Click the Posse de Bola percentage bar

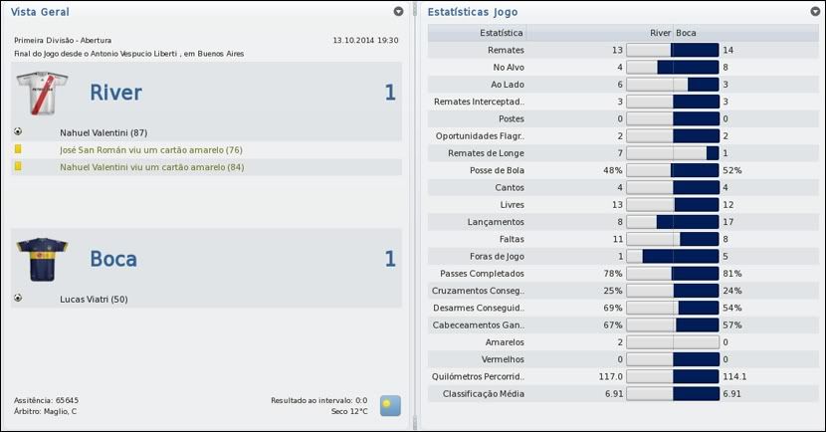point(673,170)
